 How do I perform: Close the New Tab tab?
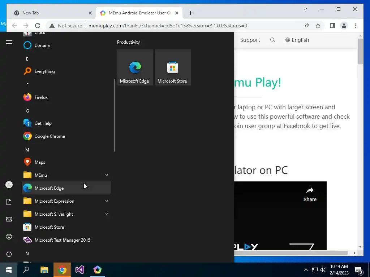point(90,13)
